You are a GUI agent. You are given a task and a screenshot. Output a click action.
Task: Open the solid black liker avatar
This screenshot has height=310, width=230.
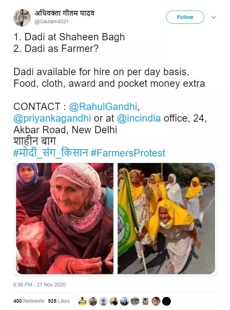click(x=167, y=301)
